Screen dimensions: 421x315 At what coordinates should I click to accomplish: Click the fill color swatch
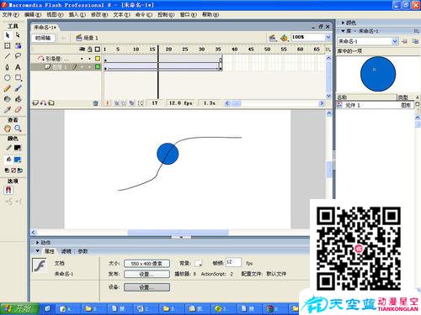tap(18, 160)
